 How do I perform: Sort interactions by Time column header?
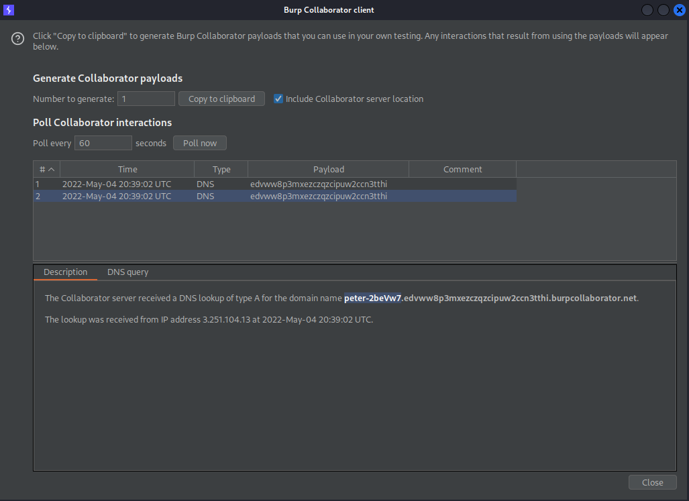coord(127,169)
